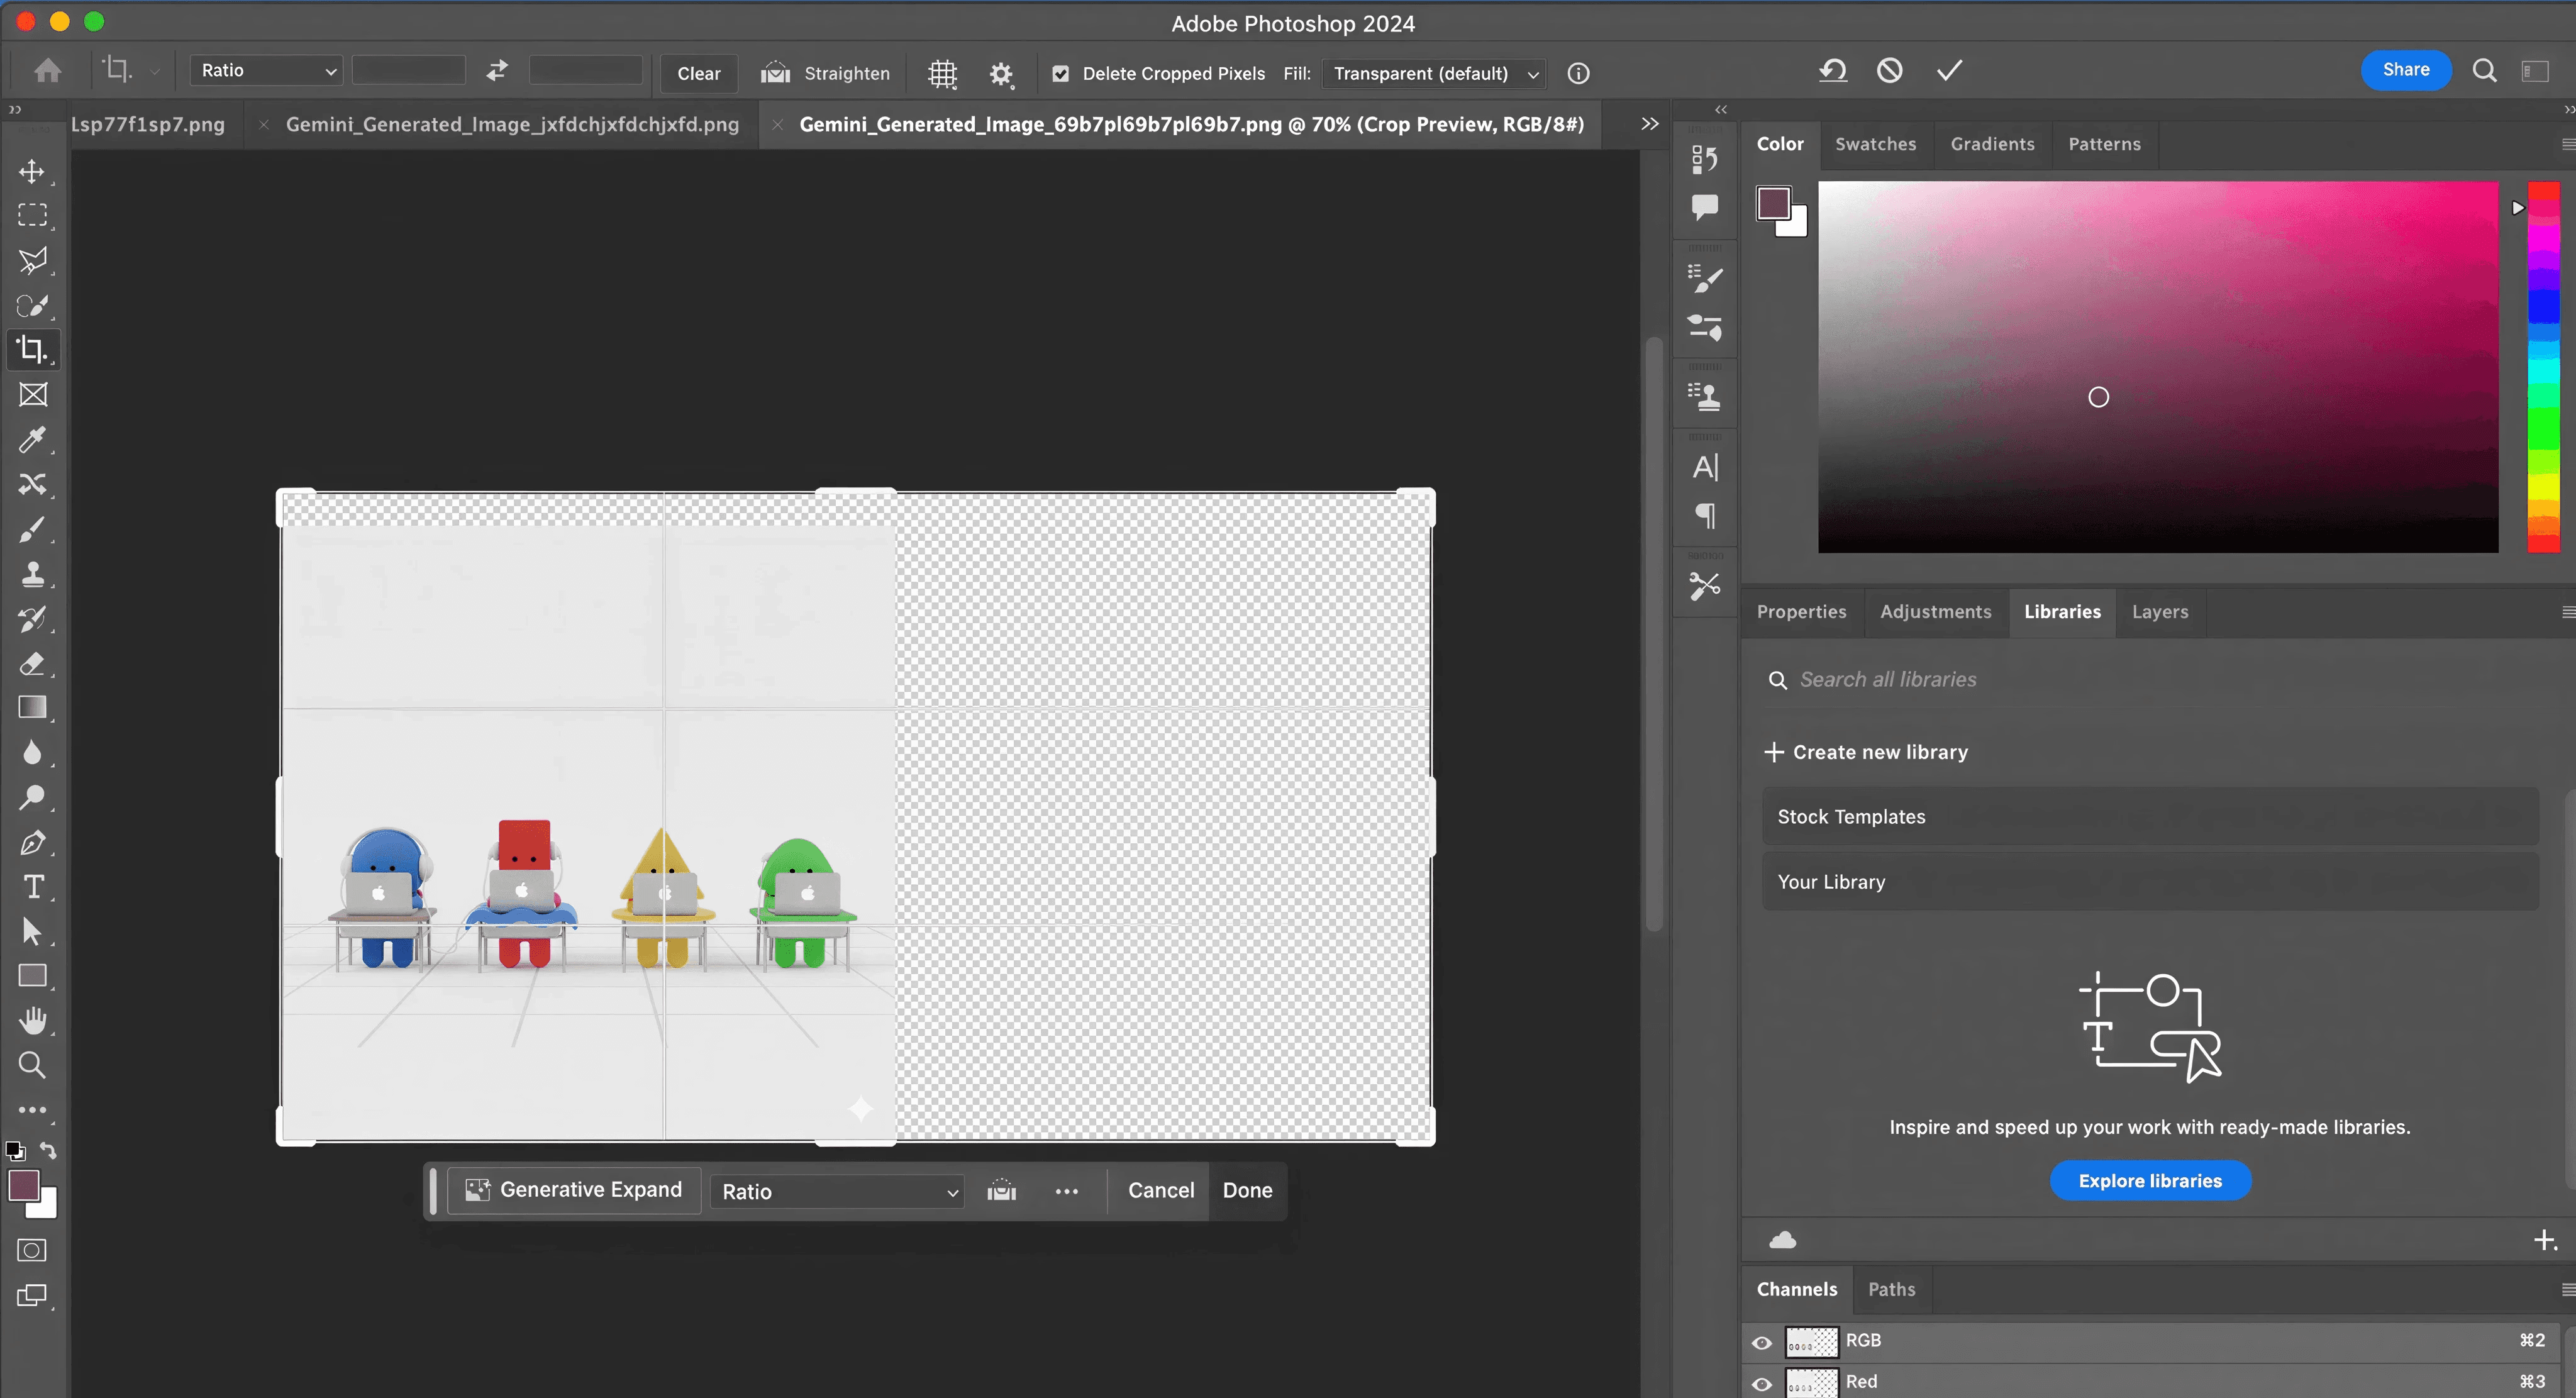Image resolution: width=2576 pixels, height=1398 pixels.
Task: Open the Ratio dropdown in options bar
Action: (267, 70)
